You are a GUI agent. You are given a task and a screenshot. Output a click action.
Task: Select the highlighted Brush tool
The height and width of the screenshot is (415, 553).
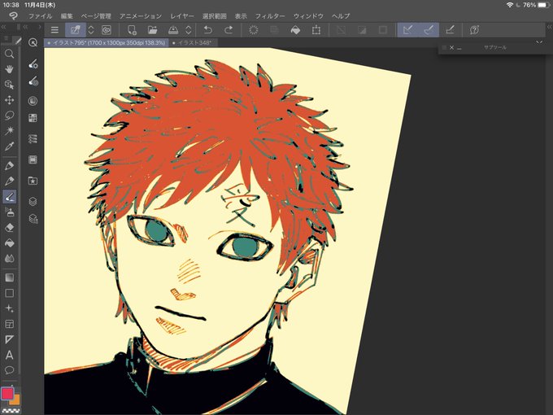9,197
